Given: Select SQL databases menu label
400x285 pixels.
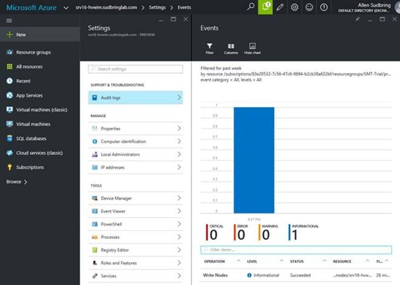Looking at the screenshot, I should [x=31, y=138].
